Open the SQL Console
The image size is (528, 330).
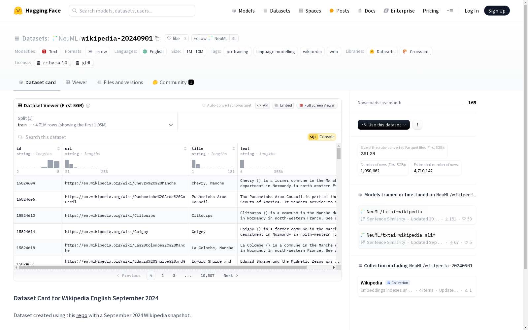point(322,137)
